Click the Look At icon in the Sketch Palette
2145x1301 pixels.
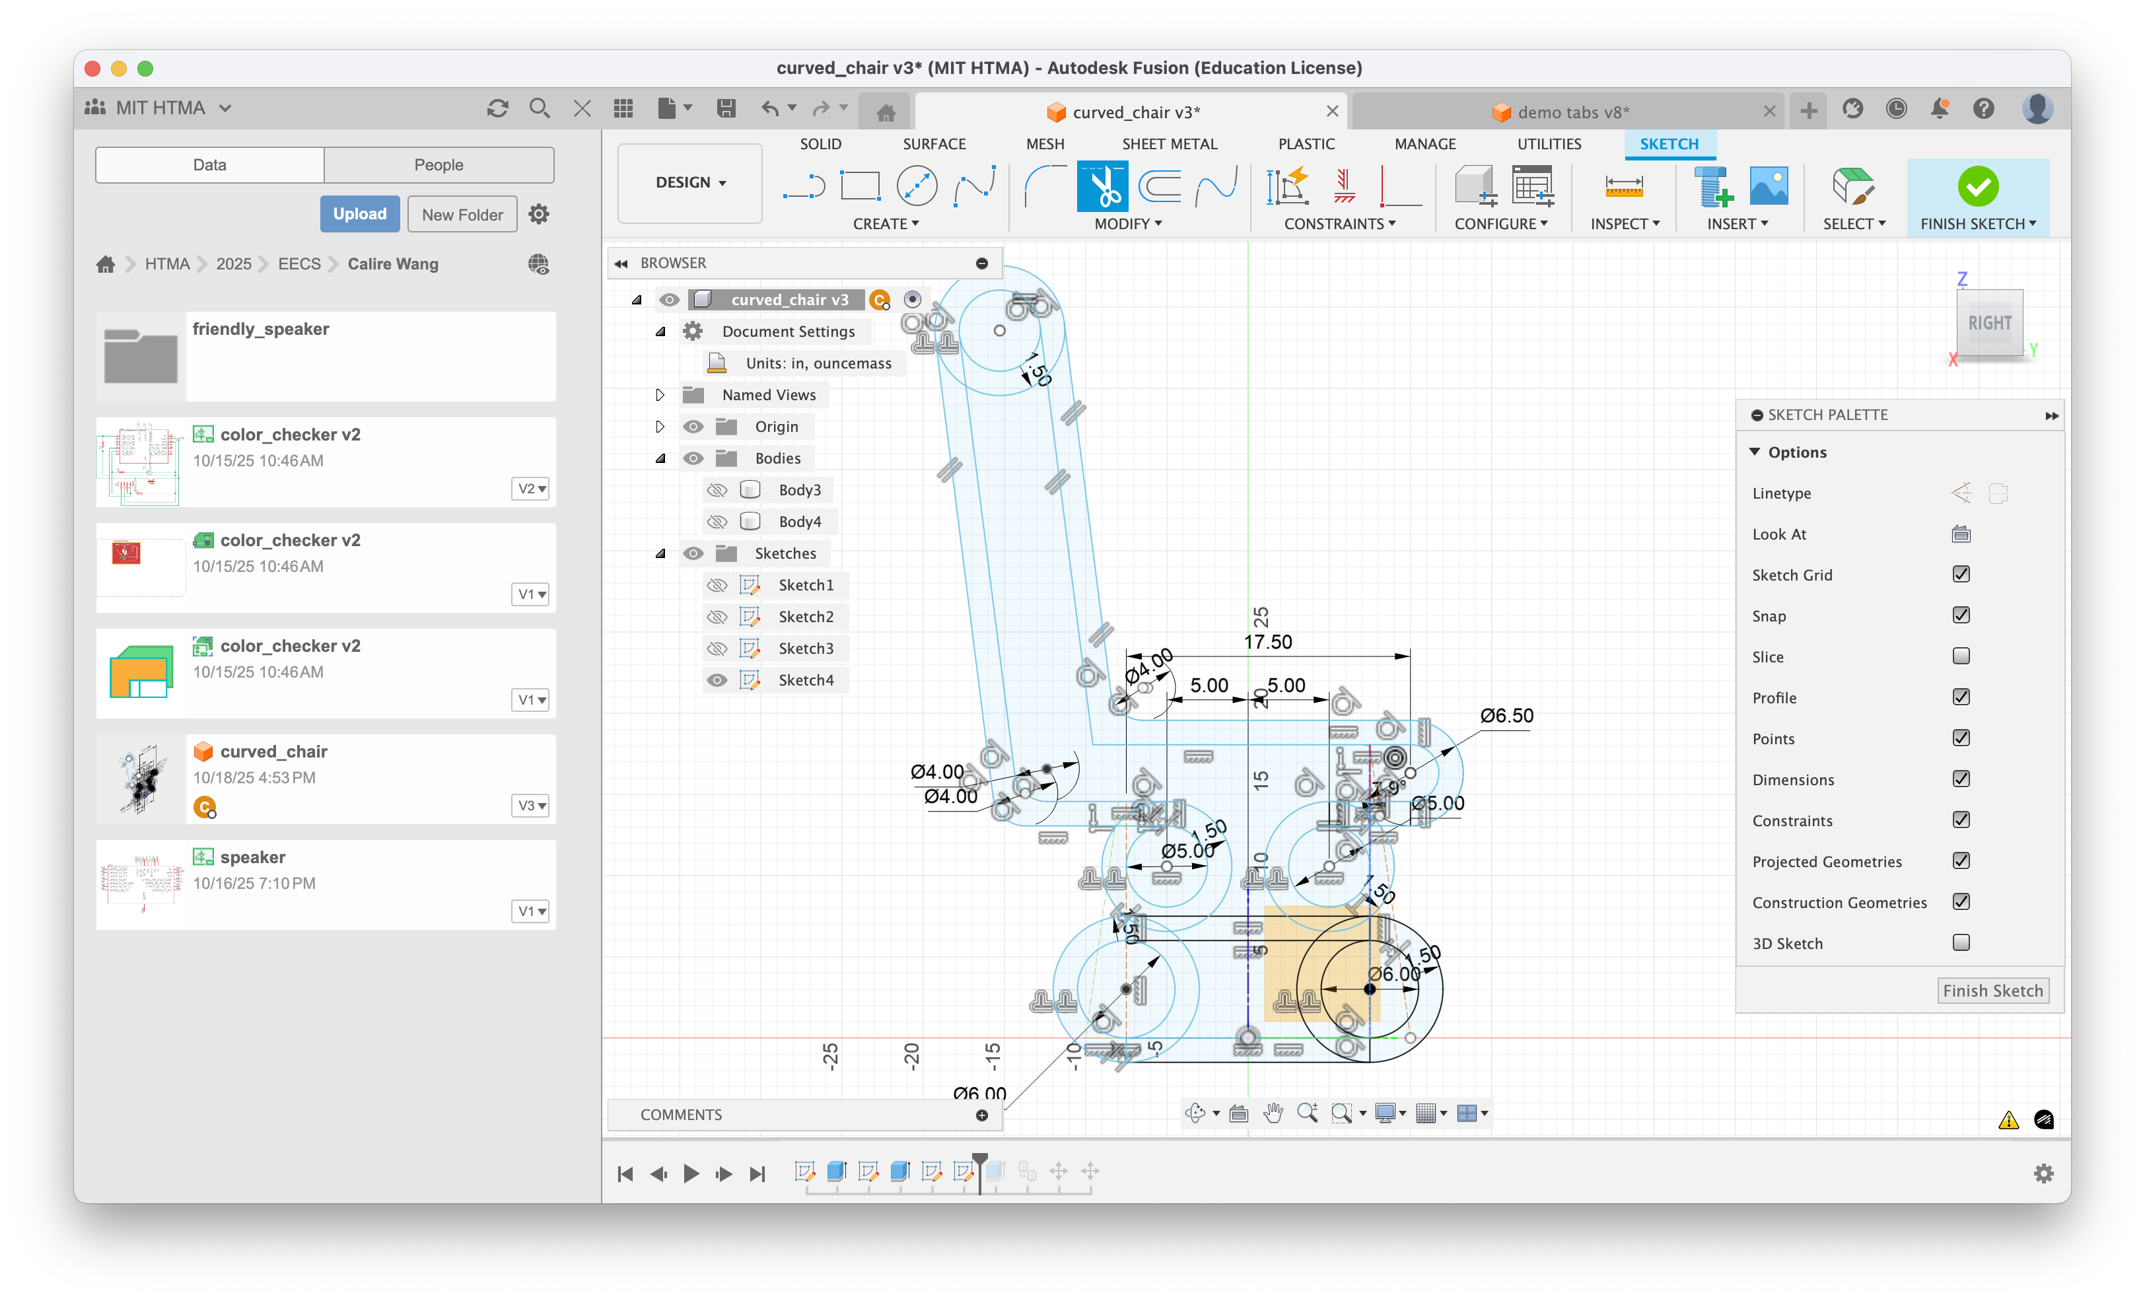[1961, 534]
